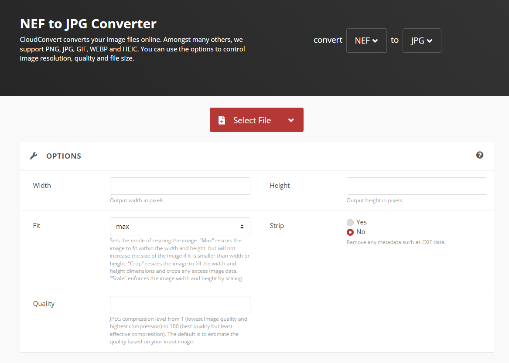
Task: Expand the Fit mode dropdown showing max
Action: (x=180, y=226)
